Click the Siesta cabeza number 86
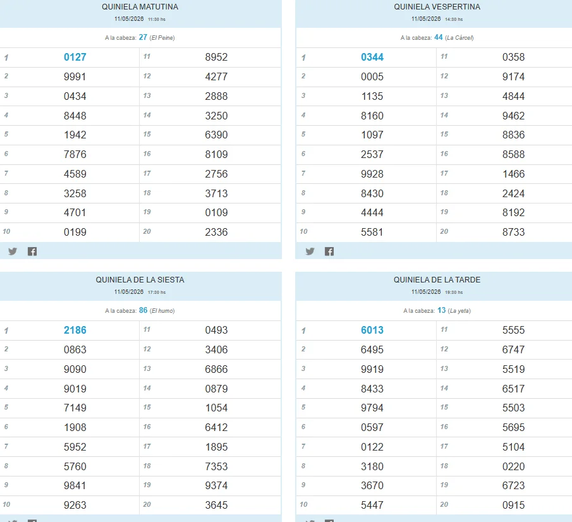Image resolution: width=572 pixels, height=522 pixels. (143, 310)
